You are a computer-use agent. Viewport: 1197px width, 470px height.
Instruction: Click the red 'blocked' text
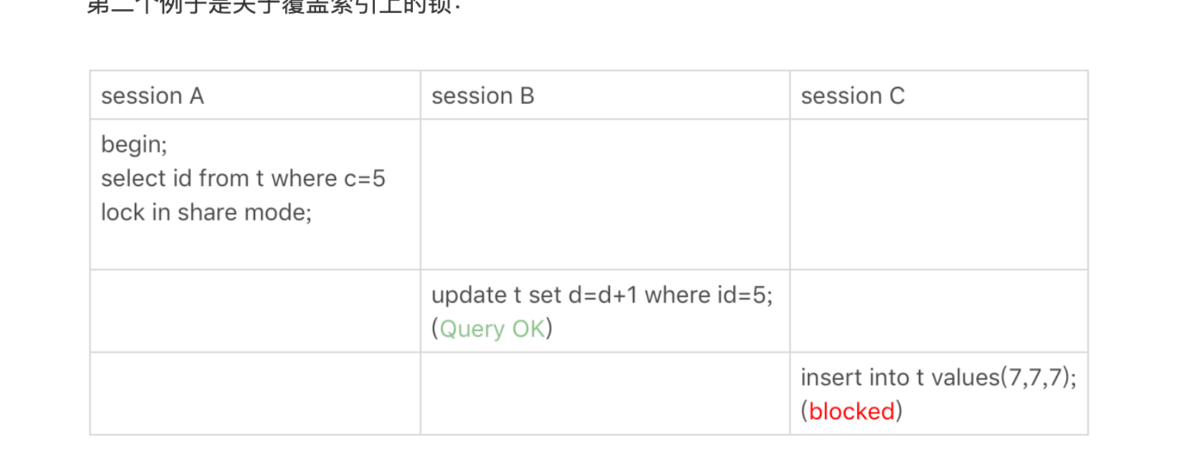tap(852, 411)
